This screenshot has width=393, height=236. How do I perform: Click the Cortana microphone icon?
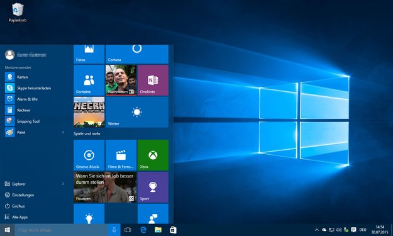114,230
